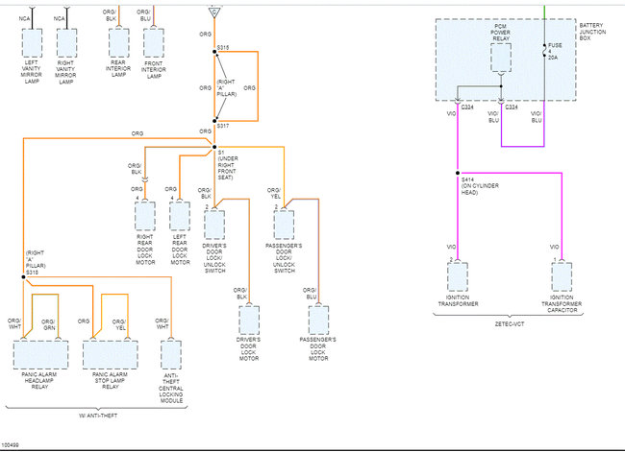Click the connector C triangle symbol
Image resolution: width=625 pixels, height=452 pixels.
click(214, 12)
